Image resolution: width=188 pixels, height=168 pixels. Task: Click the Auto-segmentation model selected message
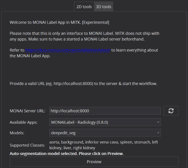click(x=67, y=154)
